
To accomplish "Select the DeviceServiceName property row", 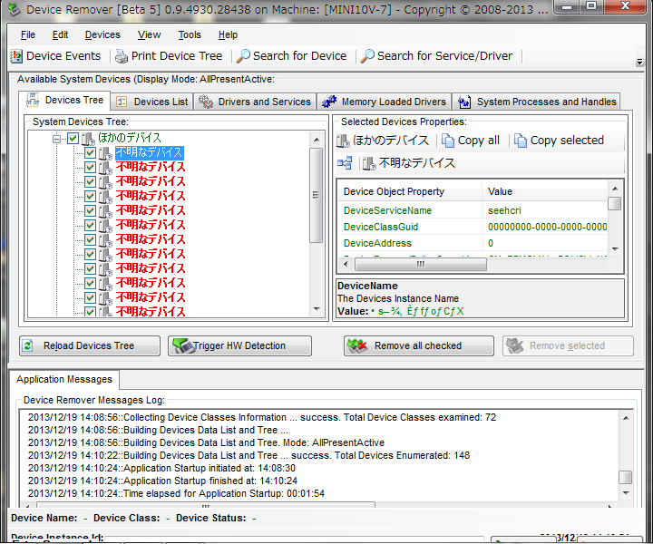I will [x=473, y=210].
